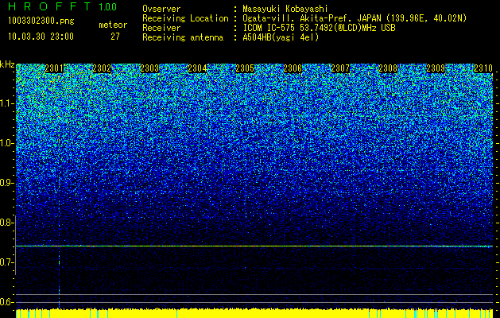The height and width of the screenshot is (318, 500).
Task: Click the Ogata-vill. Akita-Pref. JAPAN location text
Action: coord(355,18)
